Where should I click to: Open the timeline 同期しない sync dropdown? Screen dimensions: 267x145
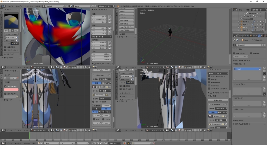[x=115, y=143]
